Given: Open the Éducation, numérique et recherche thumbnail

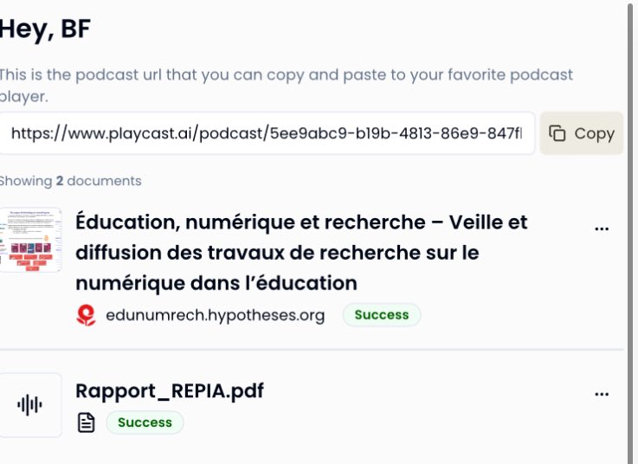Looking at the screenshot, I should [31, 240].
